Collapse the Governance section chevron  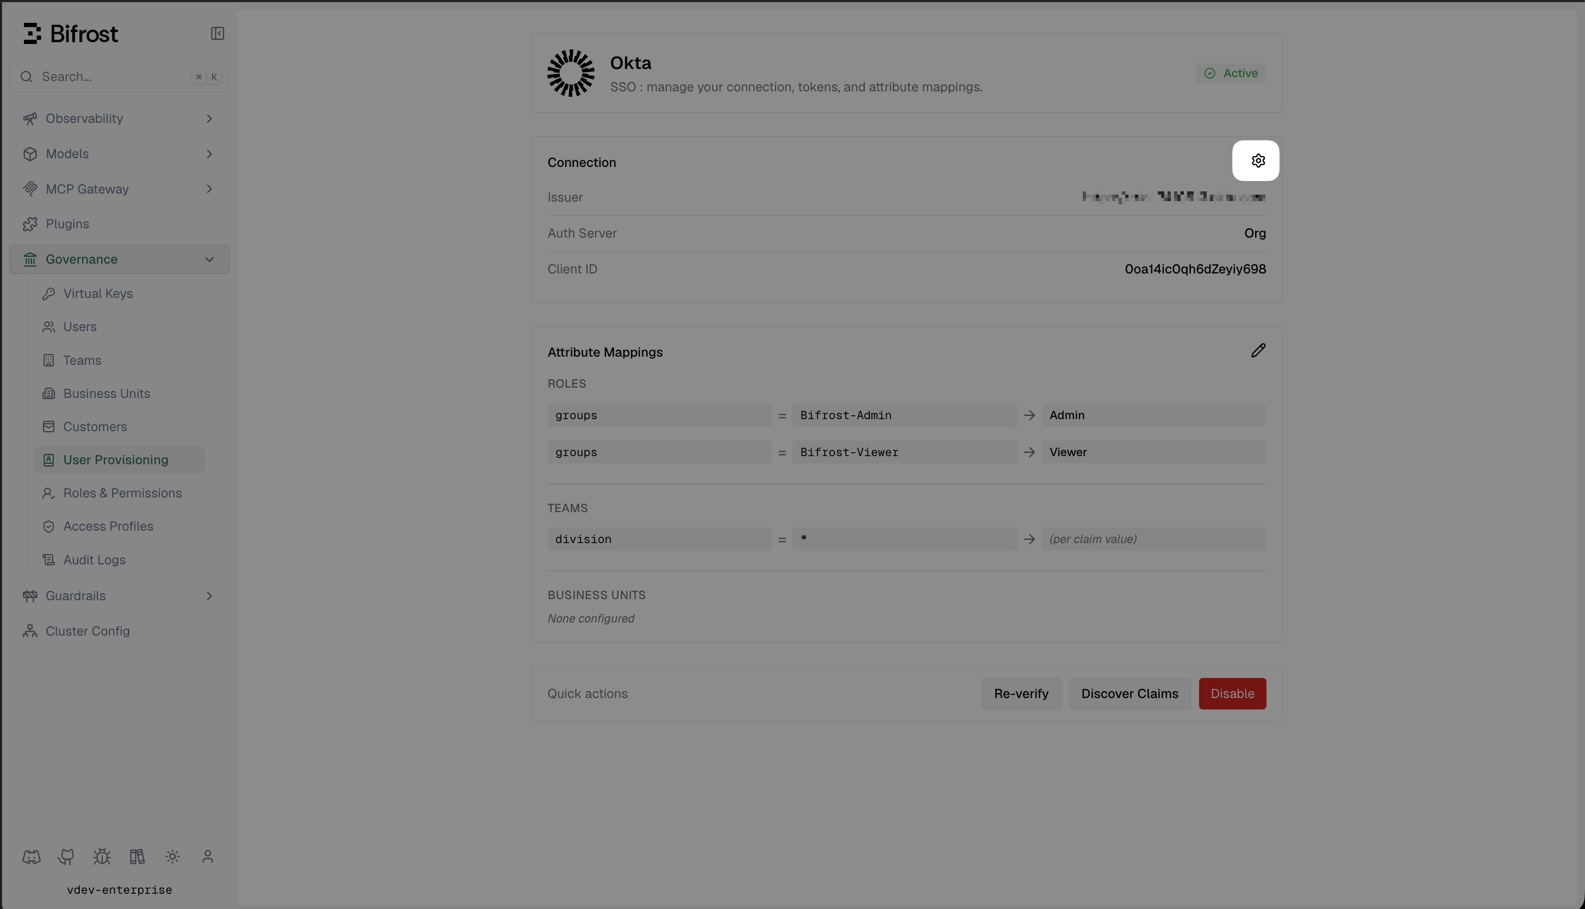click(209, 259)
